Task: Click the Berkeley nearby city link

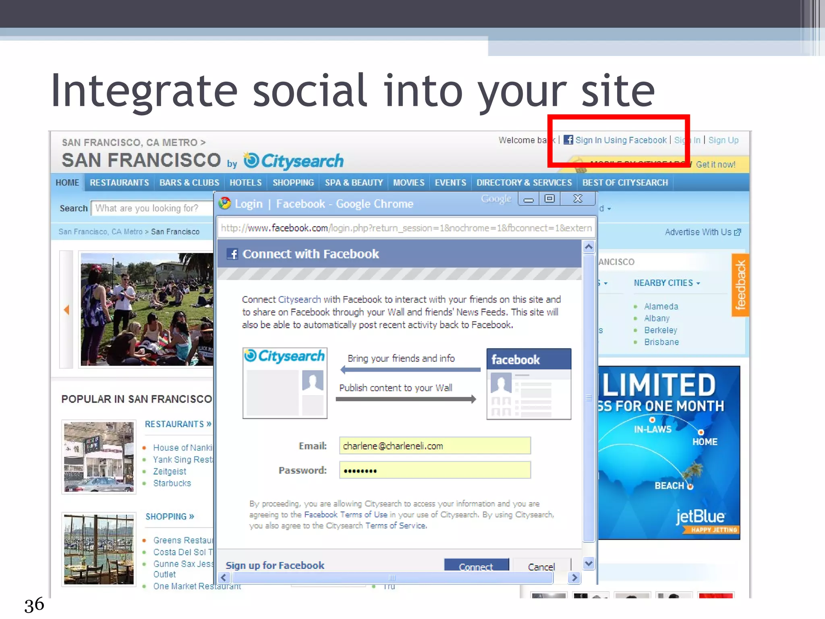Action: point(661,330)
